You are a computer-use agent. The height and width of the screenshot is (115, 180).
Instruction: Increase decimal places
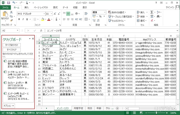coord(94,20)
